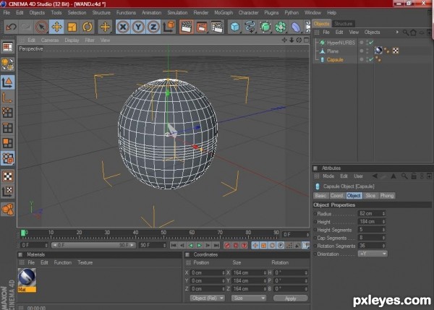The width and height of the screenshot is (434, 310).
Task: Open the deformer objects icon
Action: coord(296,27)
